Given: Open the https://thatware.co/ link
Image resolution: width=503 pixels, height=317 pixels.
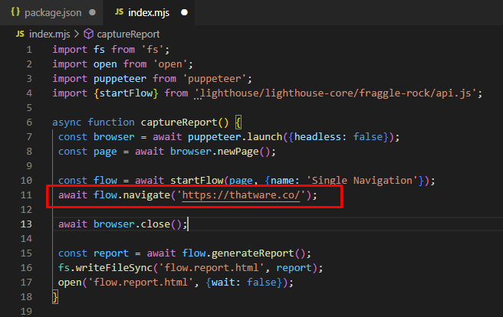Looking at the screenshot, I should [241, 195].
